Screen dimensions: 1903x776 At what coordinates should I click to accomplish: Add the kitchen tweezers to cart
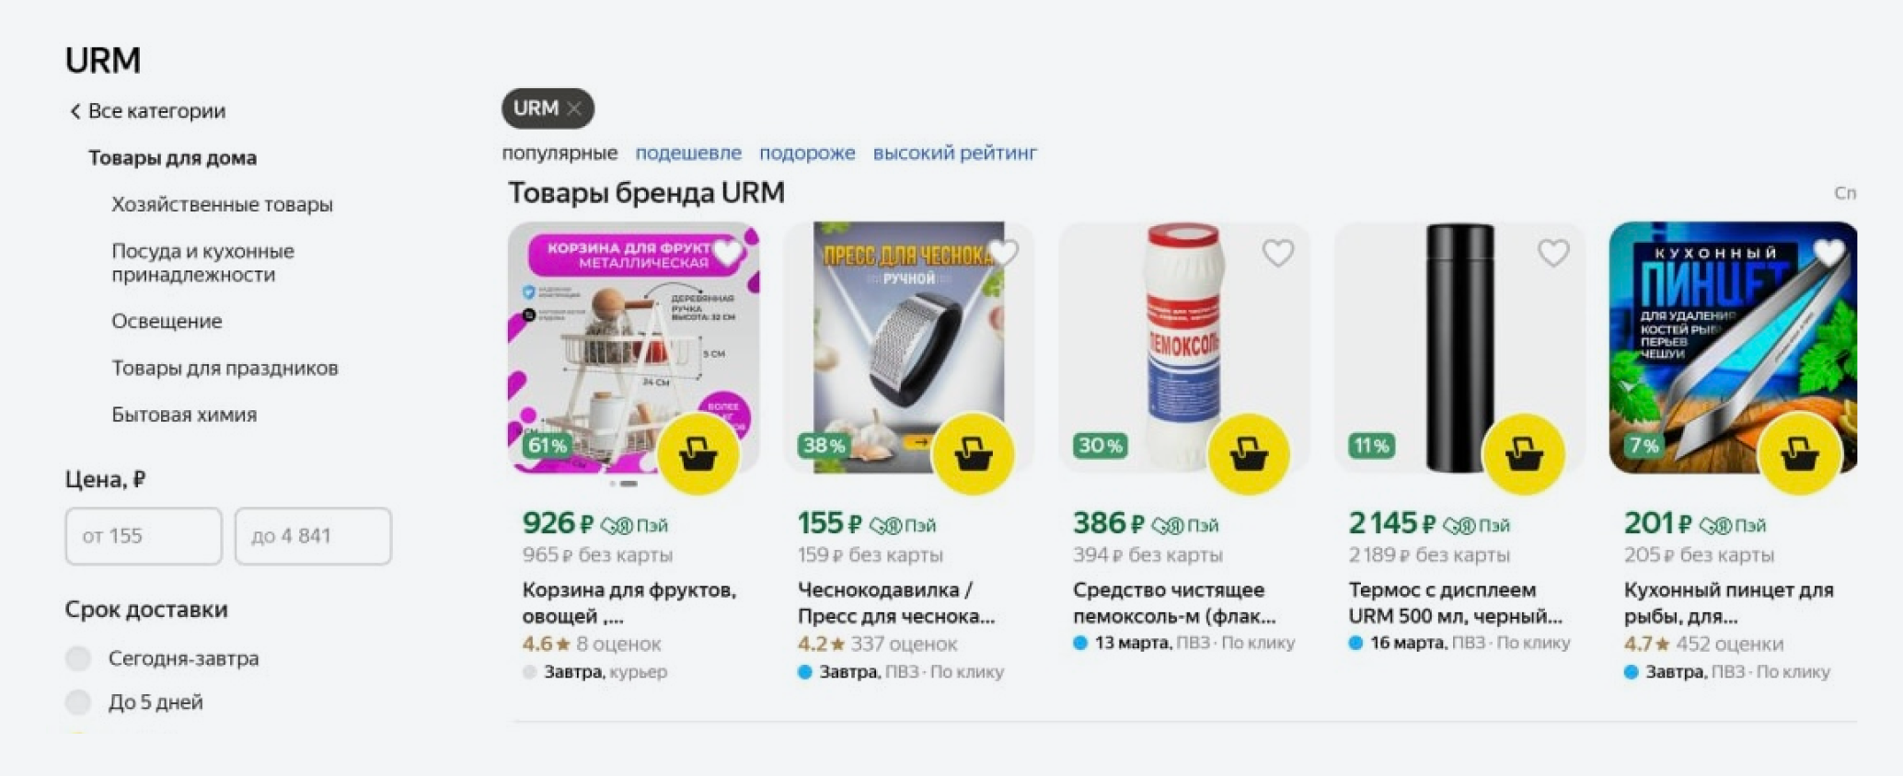tap(1799, 454)
